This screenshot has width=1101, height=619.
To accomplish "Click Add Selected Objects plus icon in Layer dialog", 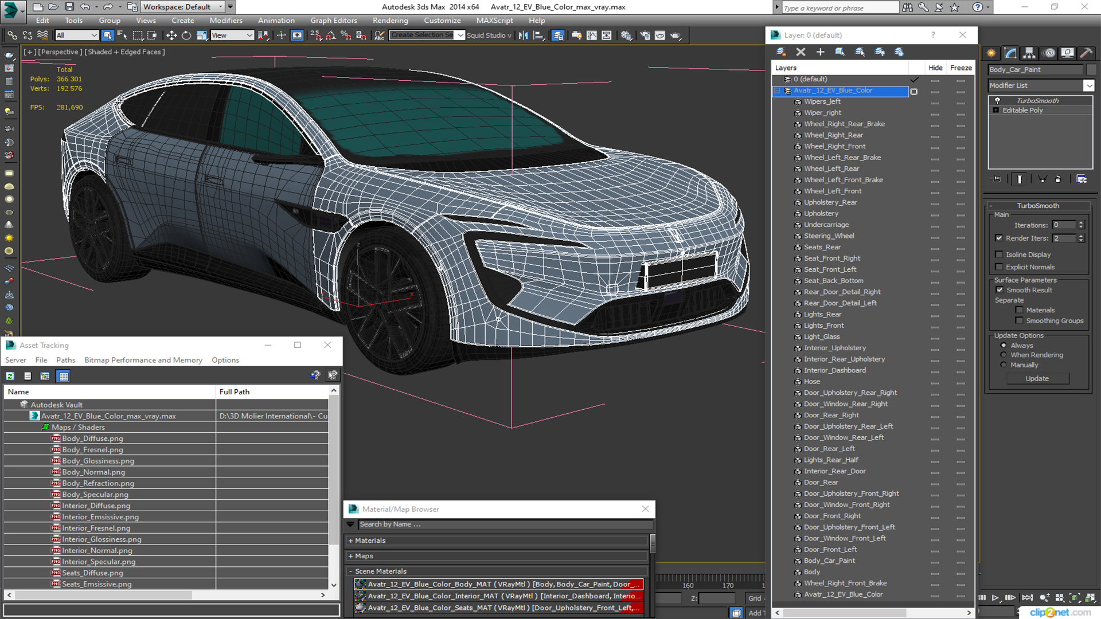I will (x=821, y=52).
